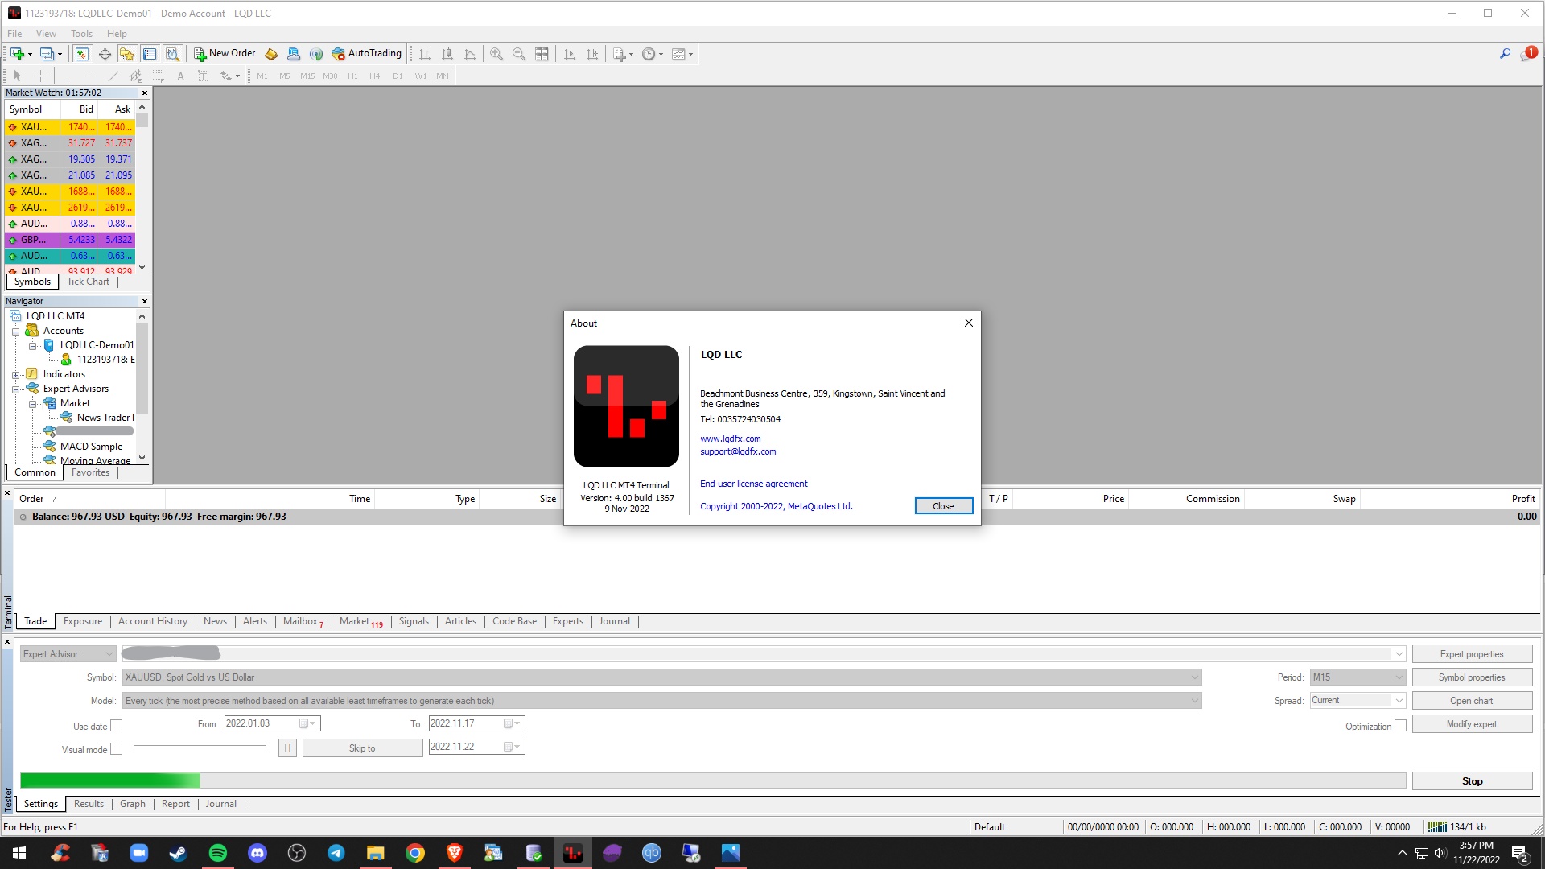This screenshot has height=869, width=1545.
Task: Toggle the Terminal window toolbar icon
Action: (150, 54)
